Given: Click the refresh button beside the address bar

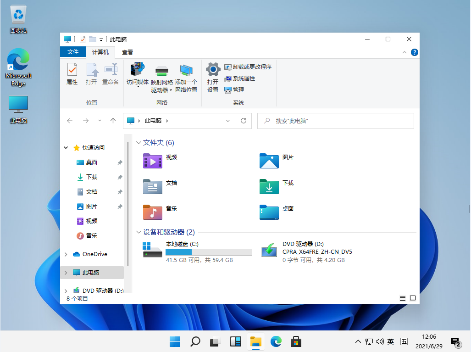Looking at the screenshot, I should (x=243, y=121).
